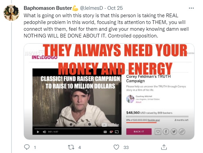This screenshot has width=203, height=153.
Task: Click the cast to screen icon
Action: 117,132
